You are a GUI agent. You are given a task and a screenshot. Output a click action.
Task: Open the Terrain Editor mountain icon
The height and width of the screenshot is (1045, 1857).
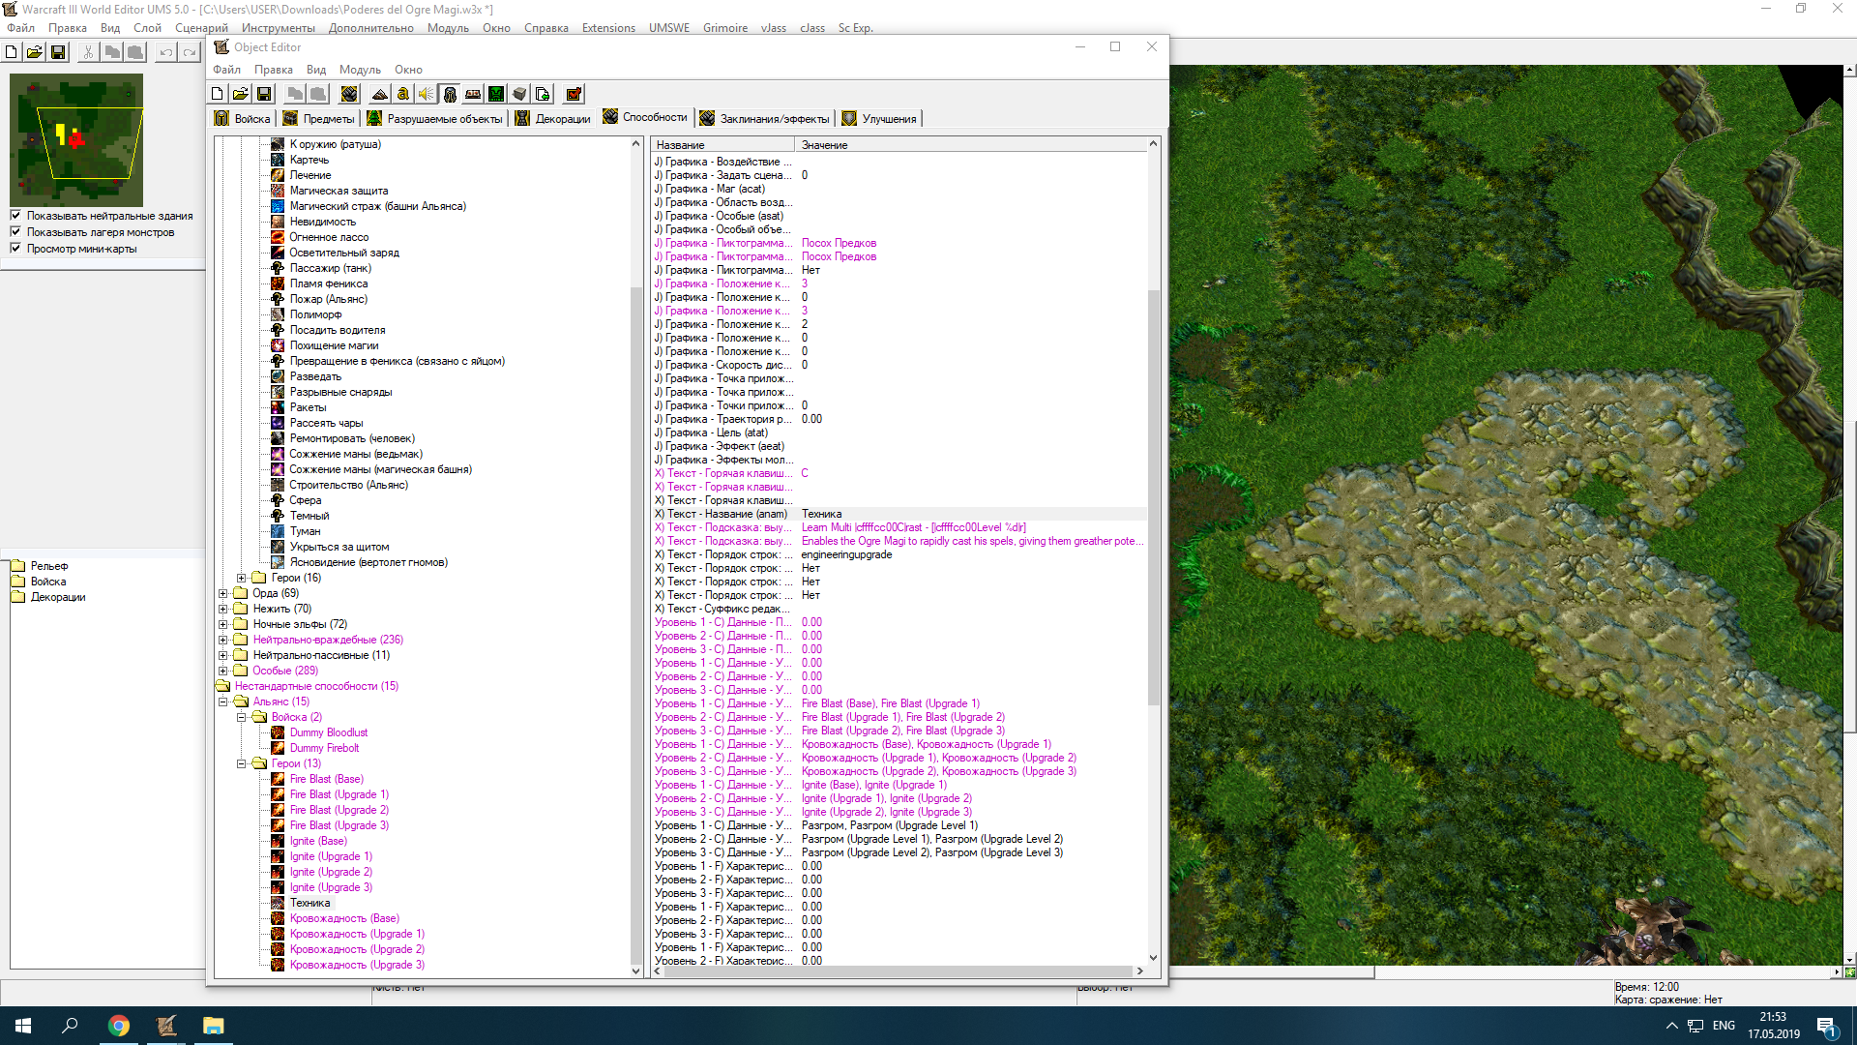[380, 94]
